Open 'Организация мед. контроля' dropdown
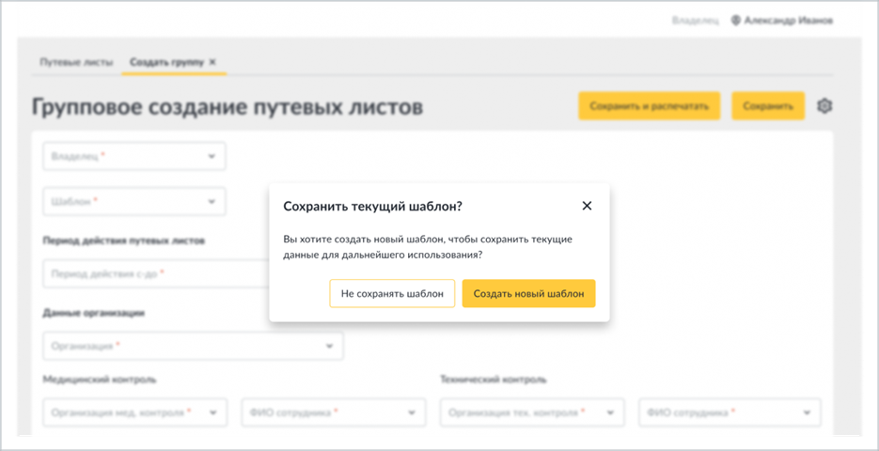Viewport: 879px width, 451px height. pos(135,412)
